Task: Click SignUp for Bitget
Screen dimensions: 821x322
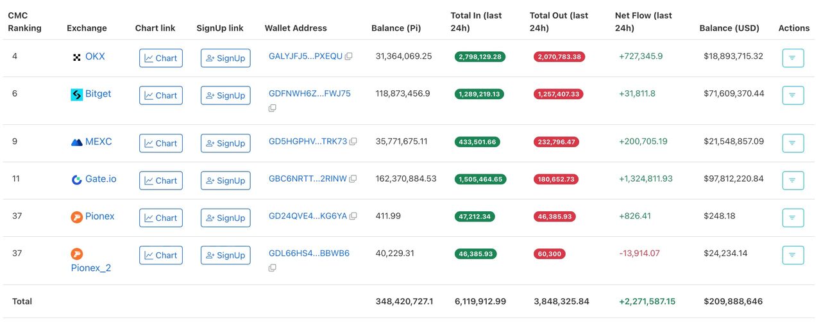Action: [x=225, y=95]
